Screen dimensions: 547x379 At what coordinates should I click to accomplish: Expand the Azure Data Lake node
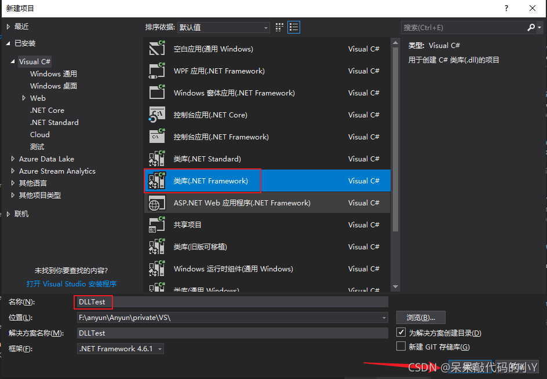pyautogui.click(x=13, y=159)
